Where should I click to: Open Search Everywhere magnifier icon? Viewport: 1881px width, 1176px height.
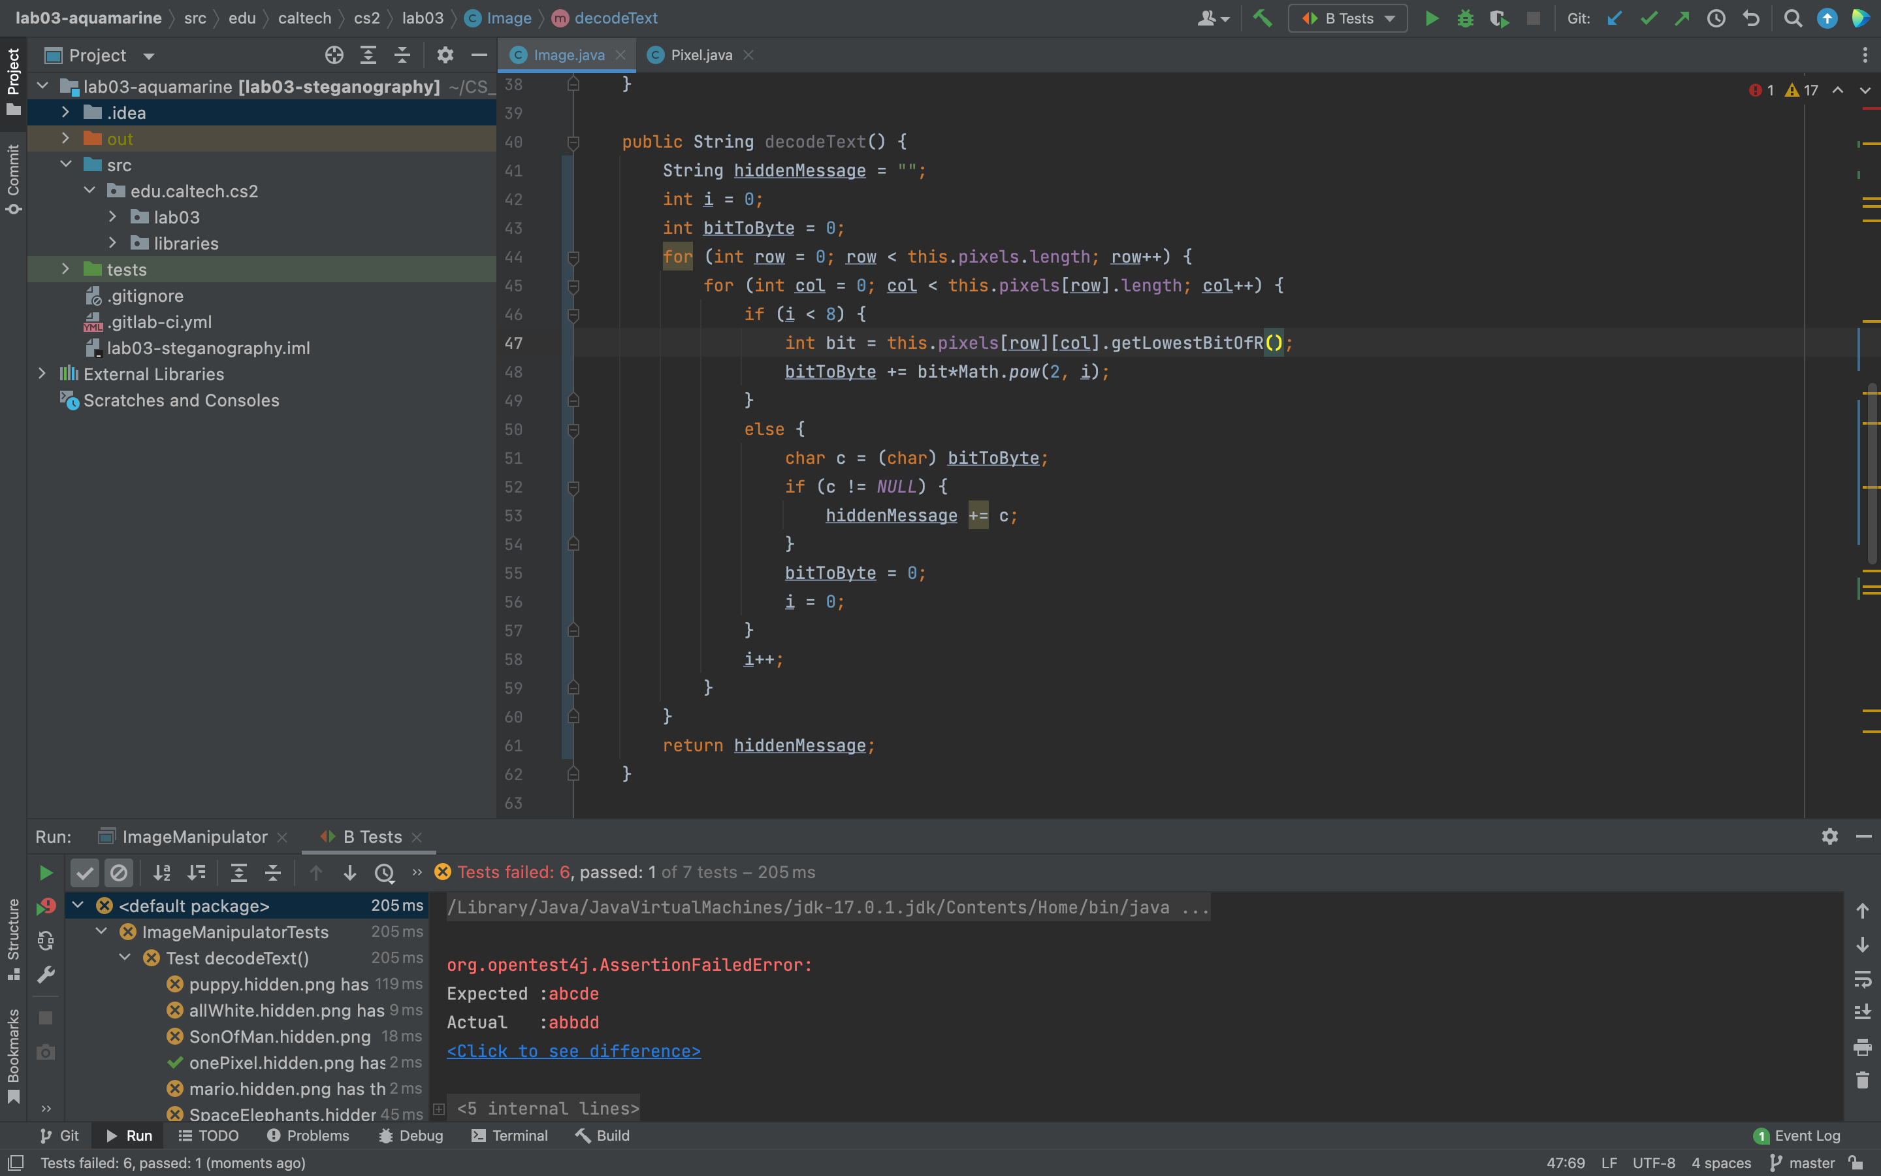1792,18
